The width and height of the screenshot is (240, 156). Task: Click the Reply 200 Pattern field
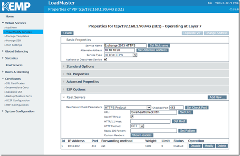point(153,131)
